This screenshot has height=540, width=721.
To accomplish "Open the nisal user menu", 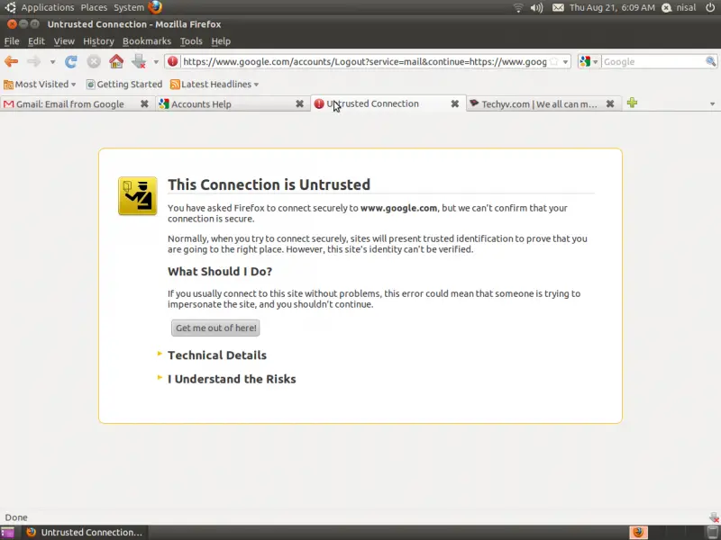I will tap(680, 7).
